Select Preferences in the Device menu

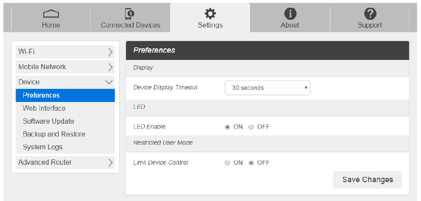pos(41,95)
